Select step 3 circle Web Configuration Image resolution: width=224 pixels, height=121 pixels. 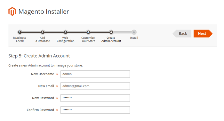65,32
